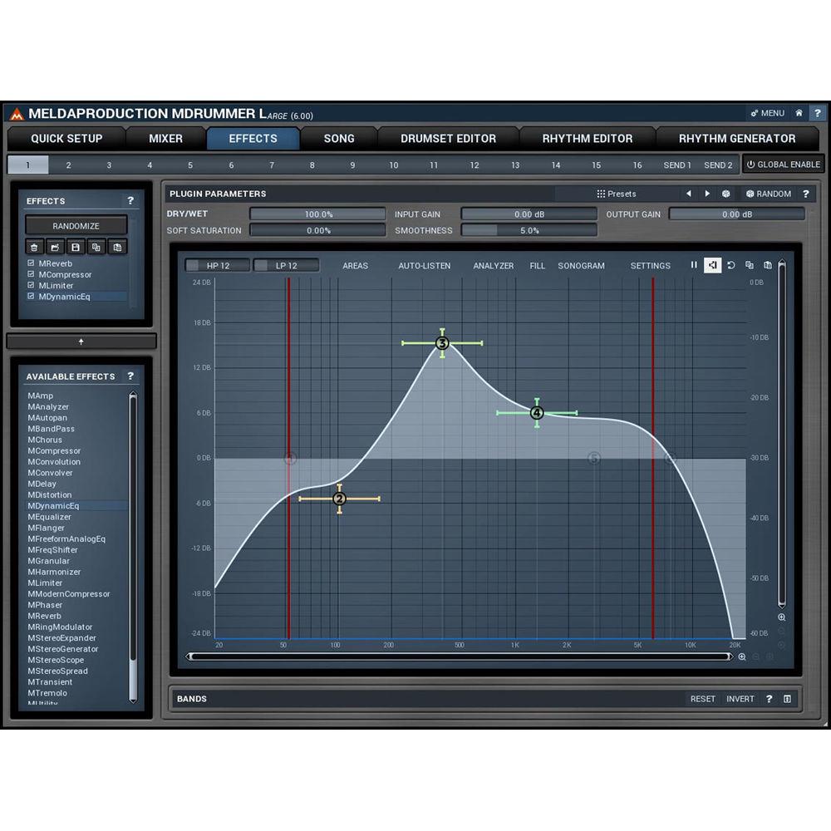
Task: Click the paste icon in the Effects panel
Action: click(x=118, y=247)
